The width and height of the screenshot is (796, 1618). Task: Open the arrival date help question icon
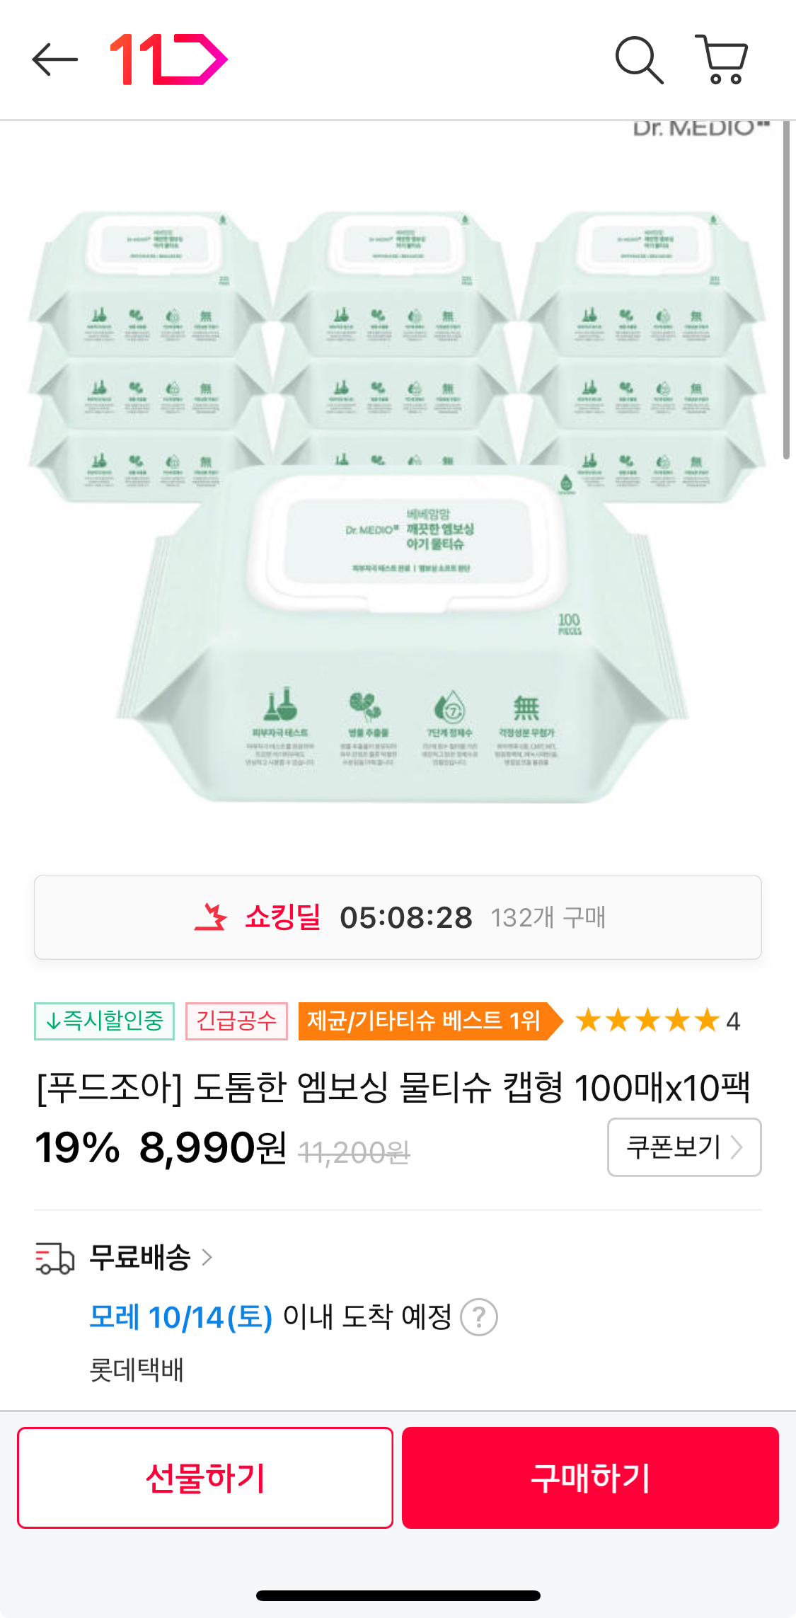coord(479,1317)
